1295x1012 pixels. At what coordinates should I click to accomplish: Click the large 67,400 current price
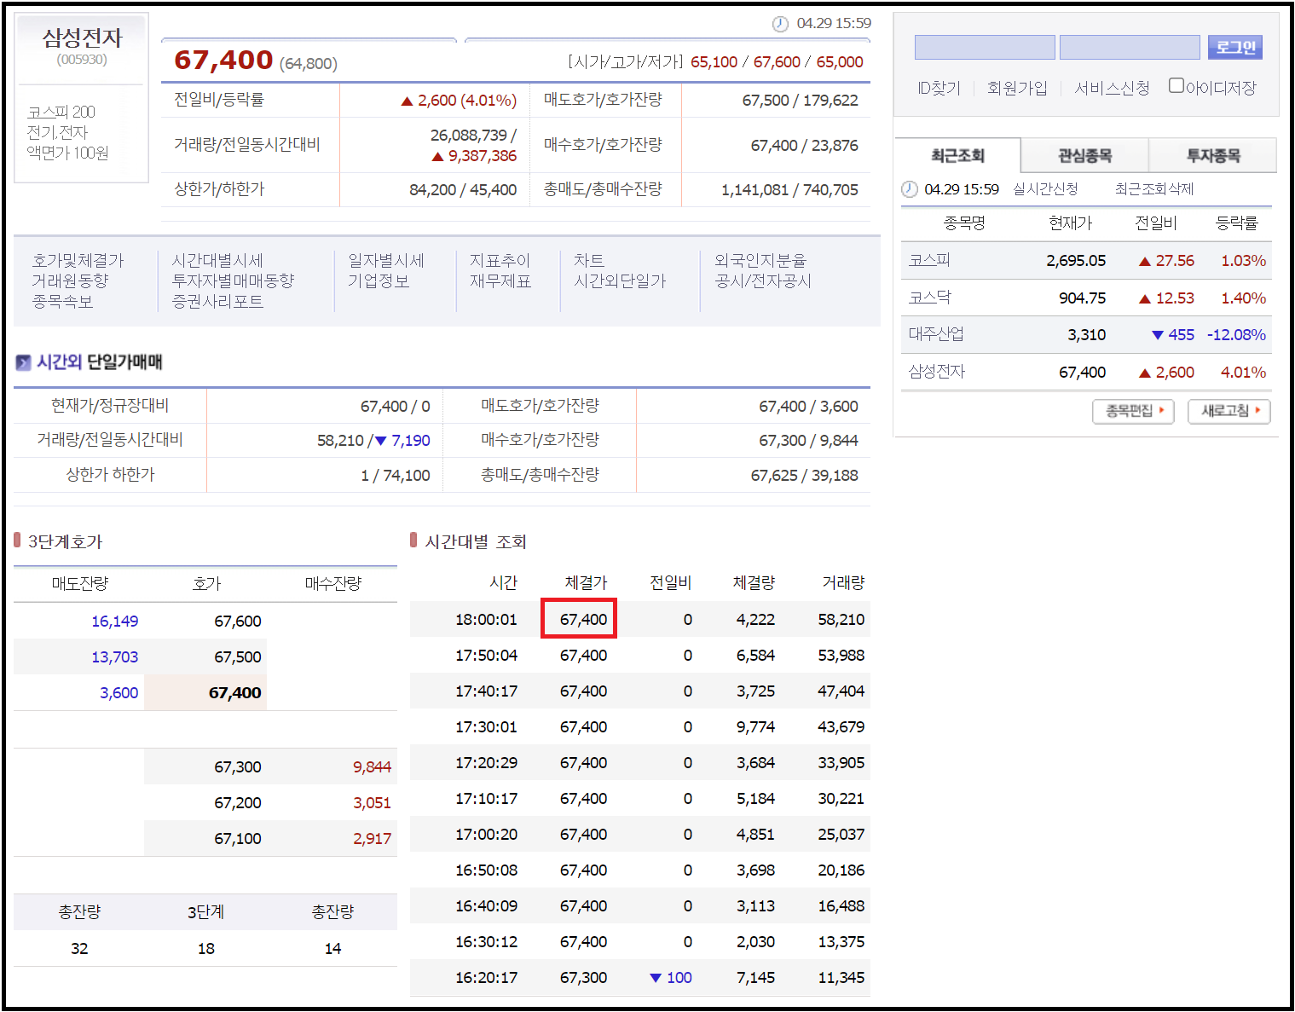point(223,60)
